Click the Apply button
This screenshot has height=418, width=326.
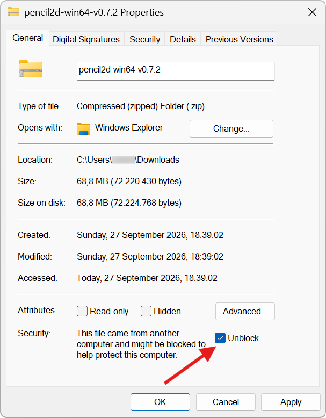291,402
